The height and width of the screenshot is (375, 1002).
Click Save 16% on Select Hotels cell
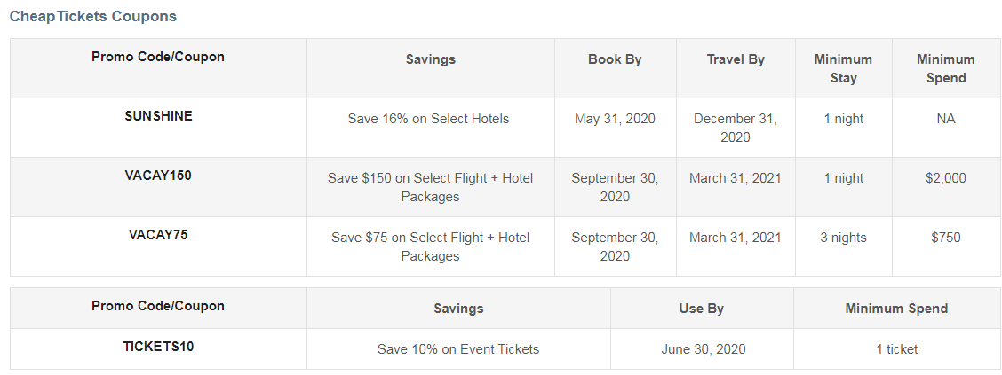click(429, 119)
